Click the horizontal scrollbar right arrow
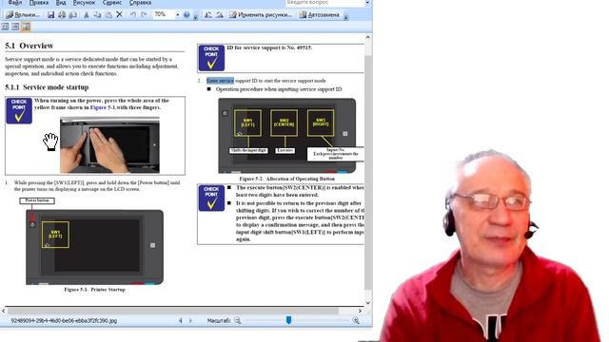The image size is (609, 342). 360,311
